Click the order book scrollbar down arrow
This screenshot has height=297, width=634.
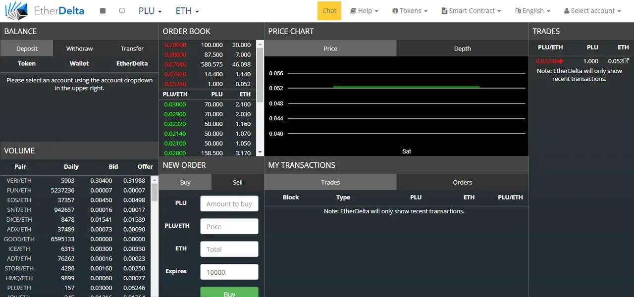click(x=260, y=152)
